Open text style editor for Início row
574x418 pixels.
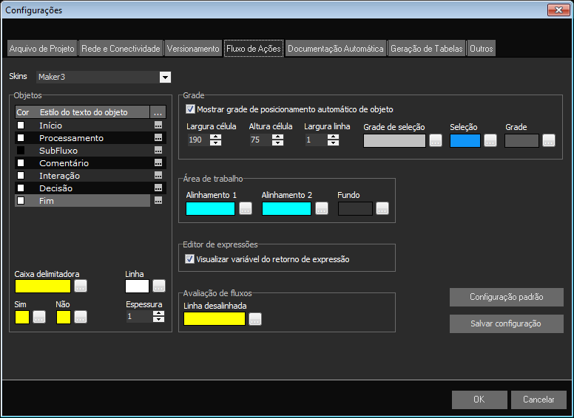(x=157, y=126)
